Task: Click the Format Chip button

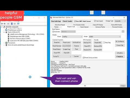Action: pyautogui.click(x=120, y=45)
